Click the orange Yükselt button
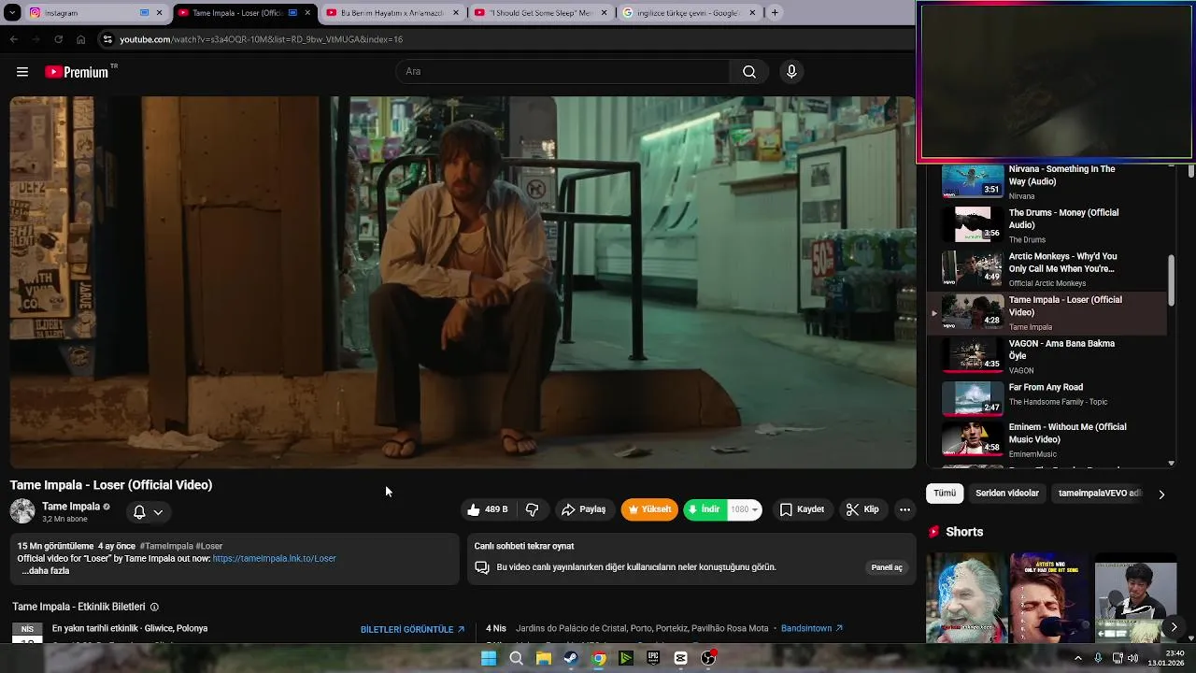1196x673 pixels. [x=649, y=509]
